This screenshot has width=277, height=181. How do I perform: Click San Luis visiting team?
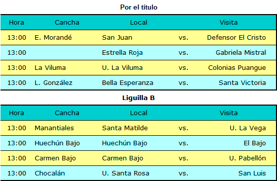[x=252, y=173]
